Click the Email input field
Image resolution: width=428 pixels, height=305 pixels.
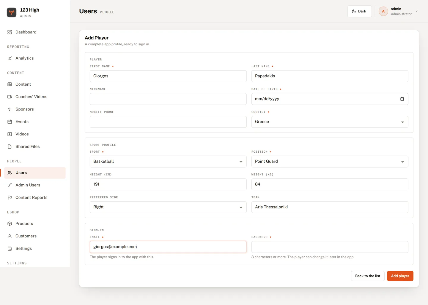coord(168,247)
